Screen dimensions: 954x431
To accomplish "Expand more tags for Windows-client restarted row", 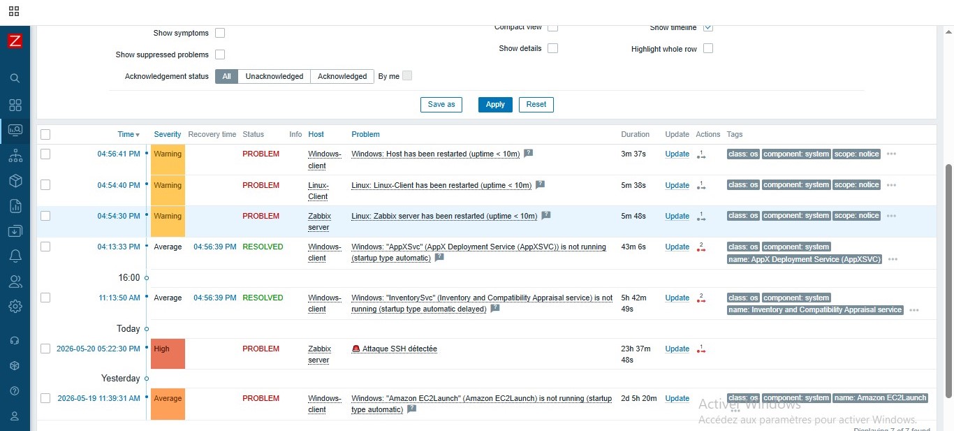I will coord(891,154).
